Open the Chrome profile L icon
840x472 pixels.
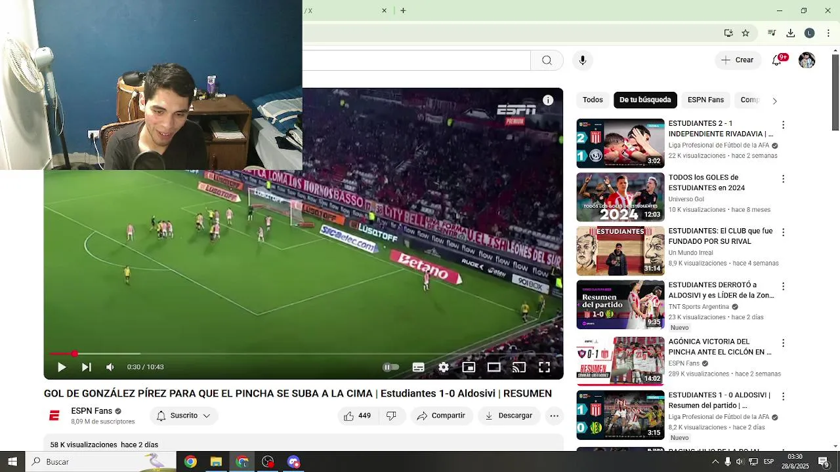(809, 33)
